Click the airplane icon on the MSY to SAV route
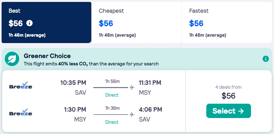 point(132,115)
